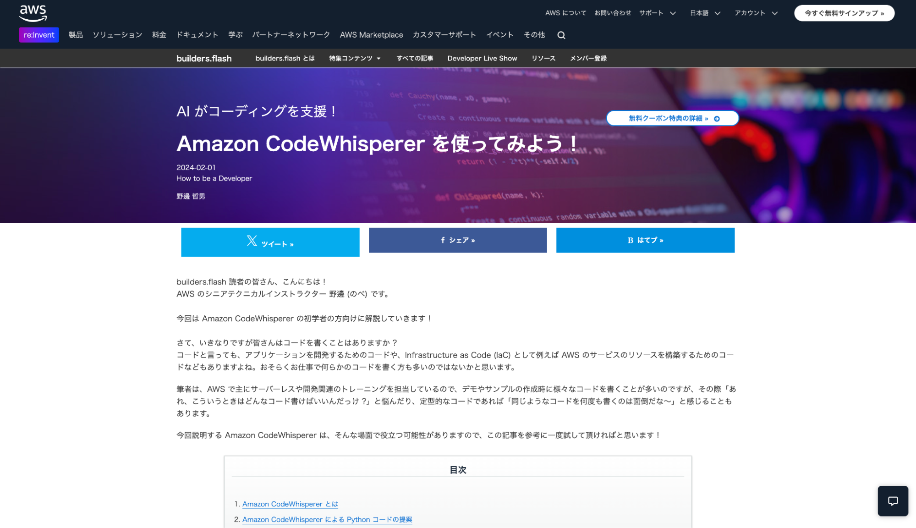Viewport: 916px width, 528px height.
Task: Click How to be a Developer text
Action: [x=214, y=178]
